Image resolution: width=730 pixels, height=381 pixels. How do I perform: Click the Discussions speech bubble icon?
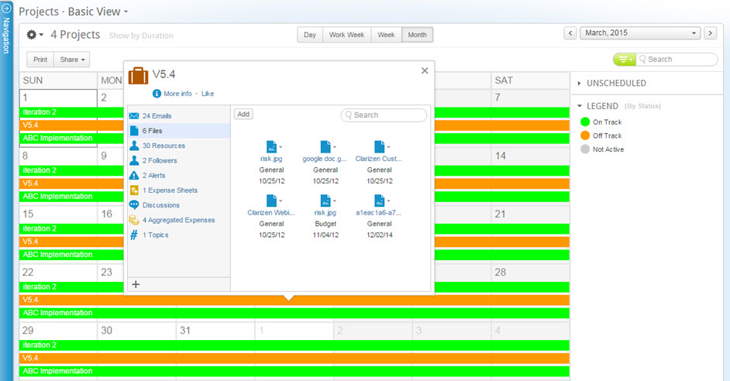pyautogui.click(x=134, y=204)
